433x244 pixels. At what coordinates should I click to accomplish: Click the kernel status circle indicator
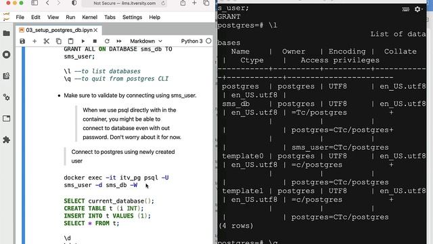point(208,41)
